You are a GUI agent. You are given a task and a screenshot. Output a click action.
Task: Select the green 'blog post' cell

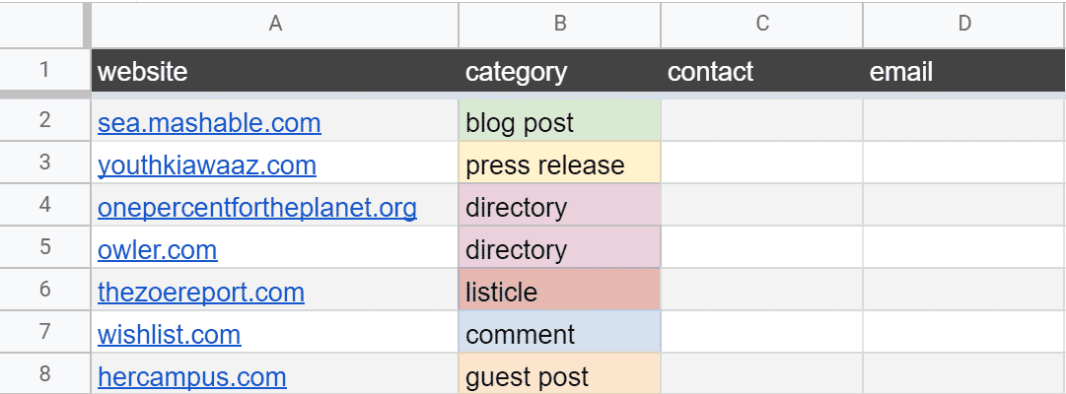click(559, 123)
